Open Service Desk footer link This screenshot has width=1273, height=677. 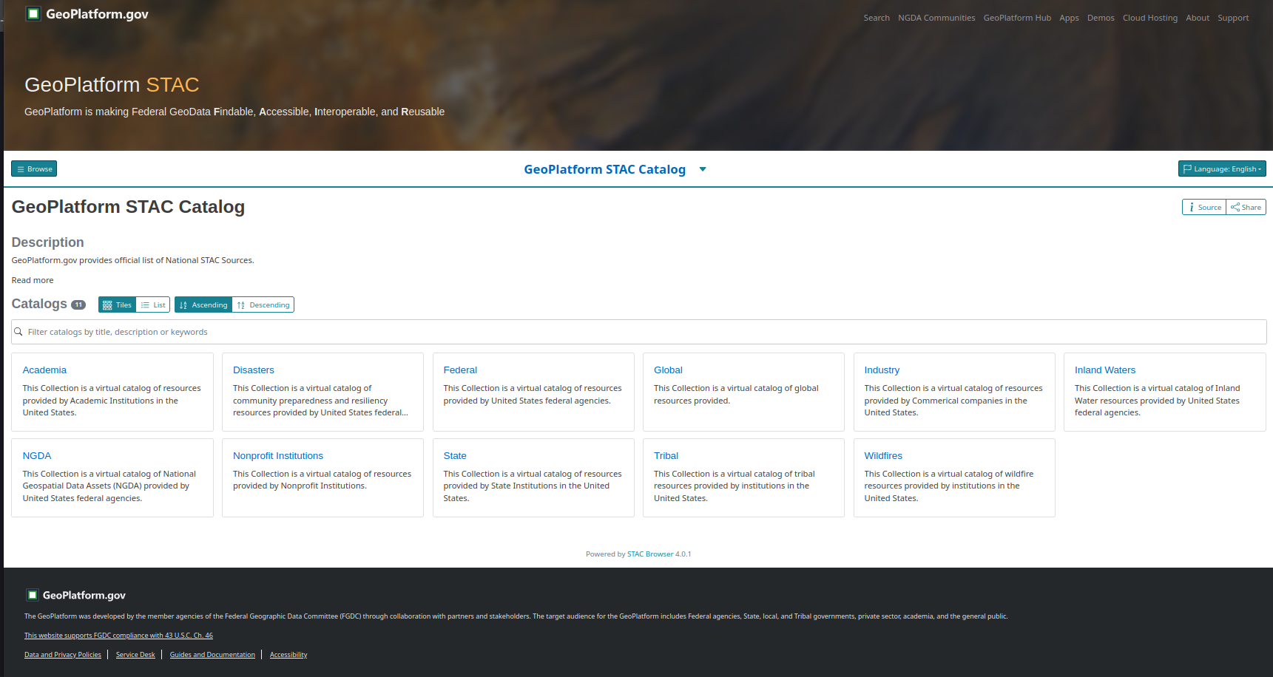tap(135, 655)
